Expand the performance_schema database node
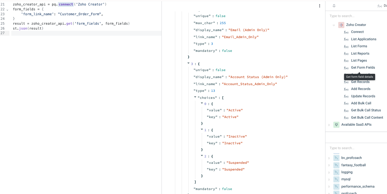 pos(329,186)
